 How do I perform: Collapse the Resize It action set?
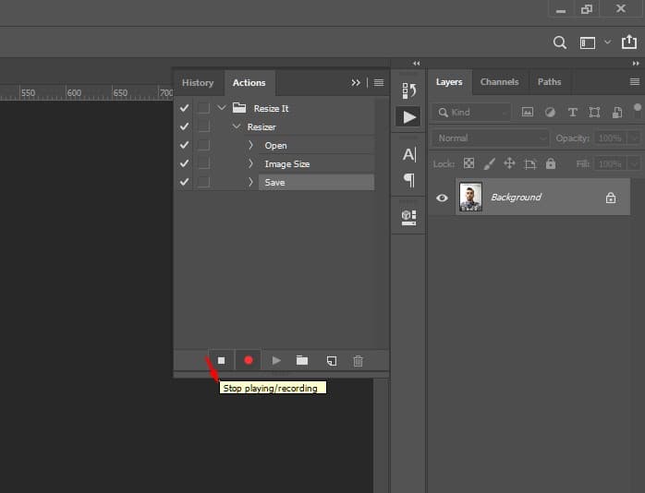pyautogui.click(x=222, y=108)
